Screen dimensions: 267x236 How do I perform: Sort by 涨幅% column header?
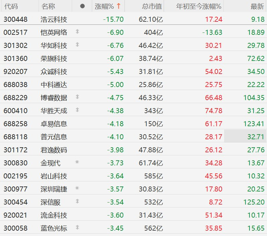(104, 6)
